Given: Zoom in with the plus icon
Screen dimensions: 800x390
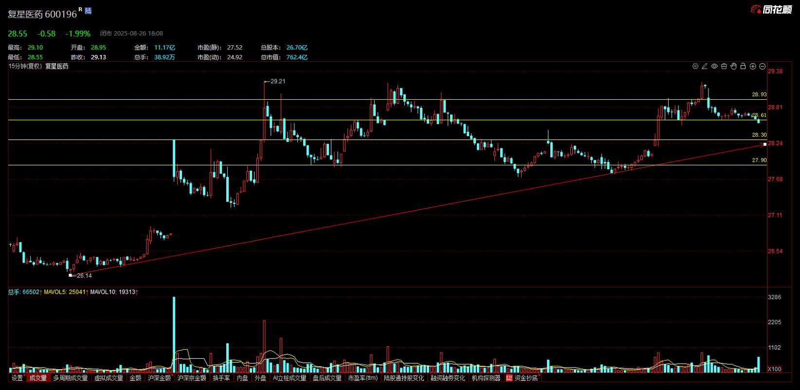Looking at the screenshot, I should pos(753,67).
